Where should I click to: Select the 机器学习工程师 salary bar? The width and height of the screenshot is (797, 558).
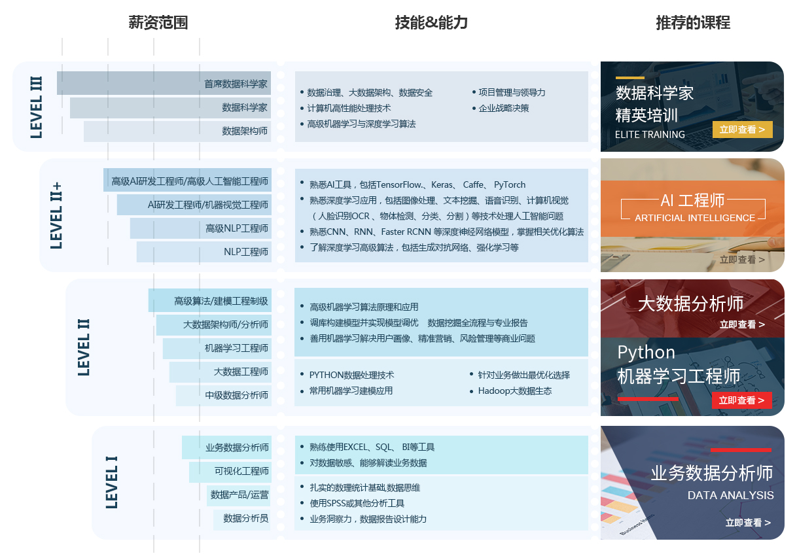(x=217, y=349)
